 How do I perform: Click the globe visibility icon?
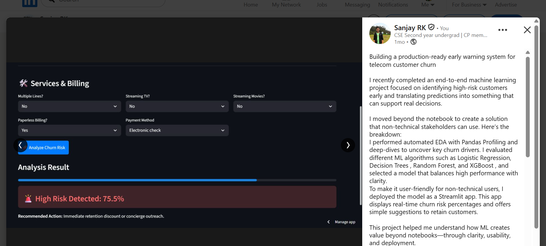click(414, 42)
